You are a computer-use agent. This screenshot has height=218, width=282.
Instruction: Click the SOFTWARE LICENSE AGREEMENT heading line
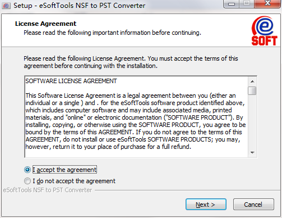71,81
